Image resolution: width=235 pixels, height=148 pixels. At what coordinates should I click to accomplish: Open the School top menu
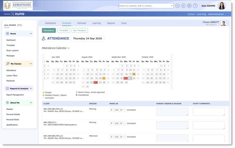(191, 14)
